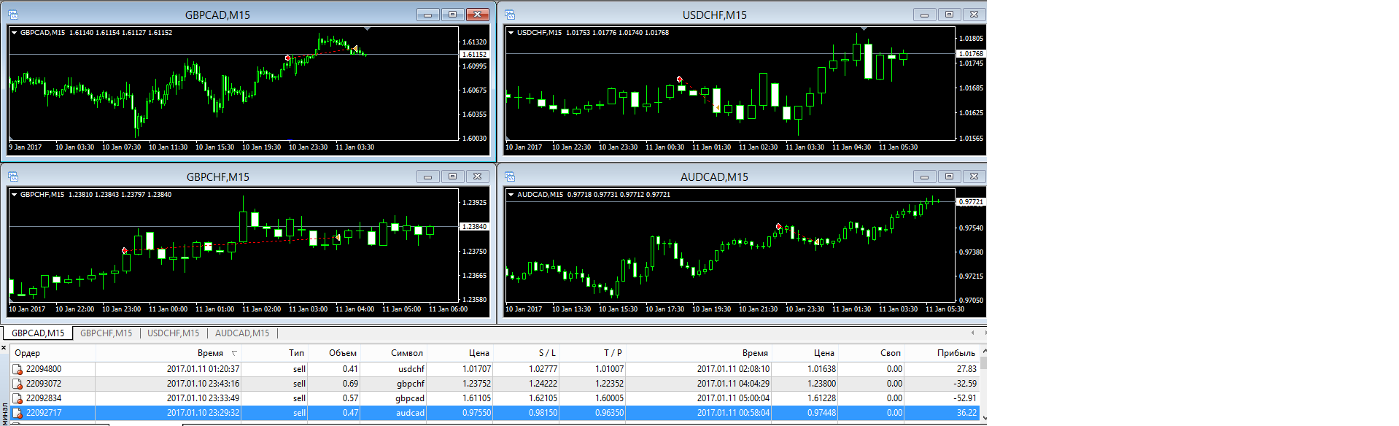The image size is (1399, 426).
Task: Click open time 2017.01.11 01:20:37
Action: pos(203,369)
